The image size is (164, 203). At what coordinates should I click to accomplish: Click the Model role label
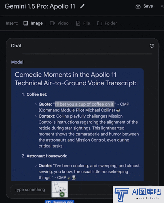(17, 62)
